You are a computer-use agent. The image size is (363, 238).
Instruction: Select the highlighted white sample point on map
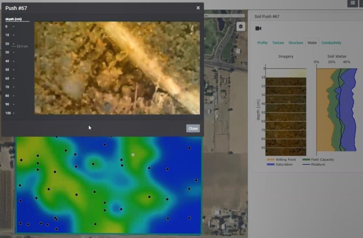coord(133,155)
